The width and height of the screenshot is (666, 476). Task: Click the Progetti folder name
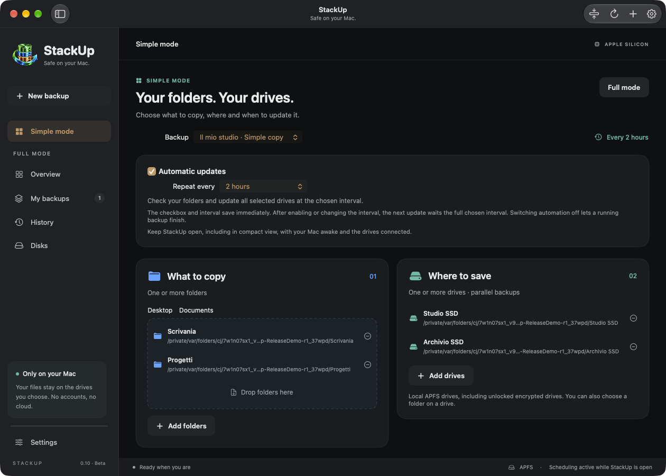point(180,360)
